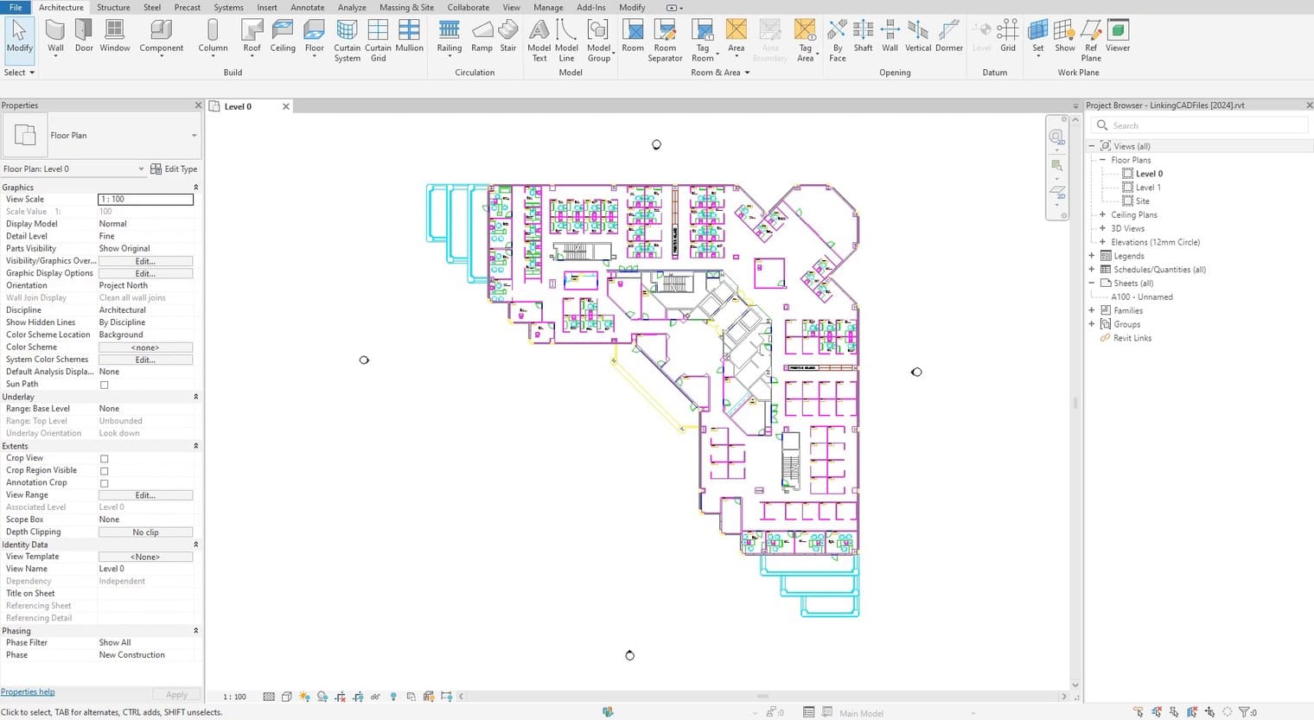The width and height of the screenshot is (1314, 720).
Task: Toggle the Annotation Crop checkbox
Action: click(x=105, y=483)
